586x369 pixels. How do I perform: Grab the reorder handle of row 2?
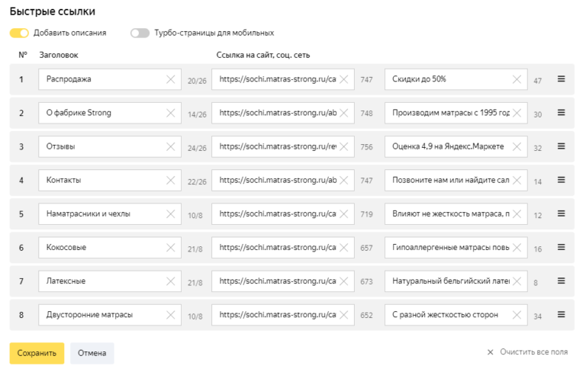[x=561, y=112]
